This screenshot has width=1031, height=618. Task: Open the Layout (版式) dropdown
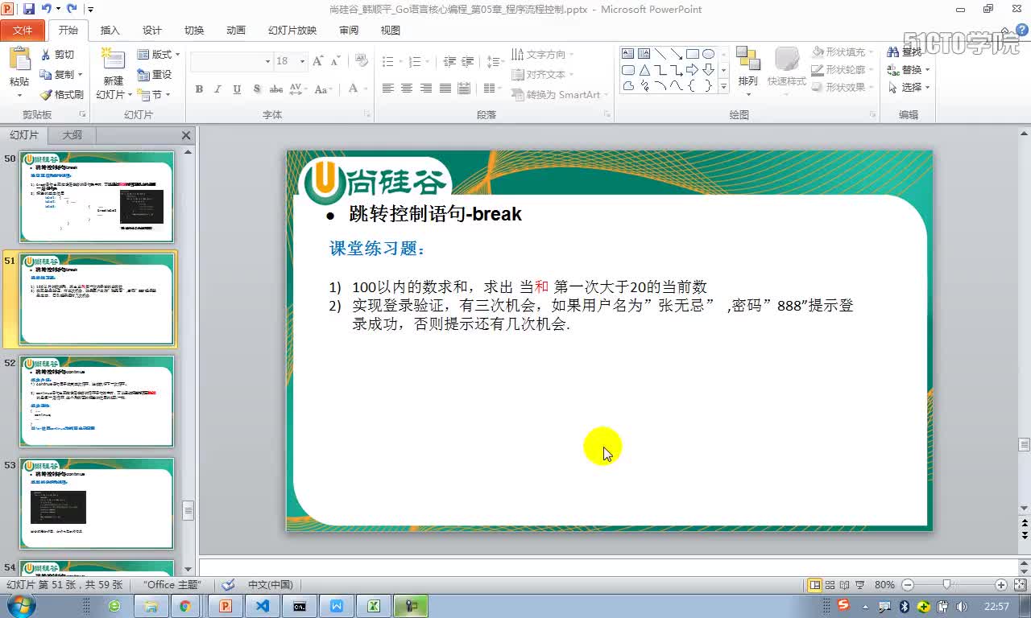tap(158, 54)
